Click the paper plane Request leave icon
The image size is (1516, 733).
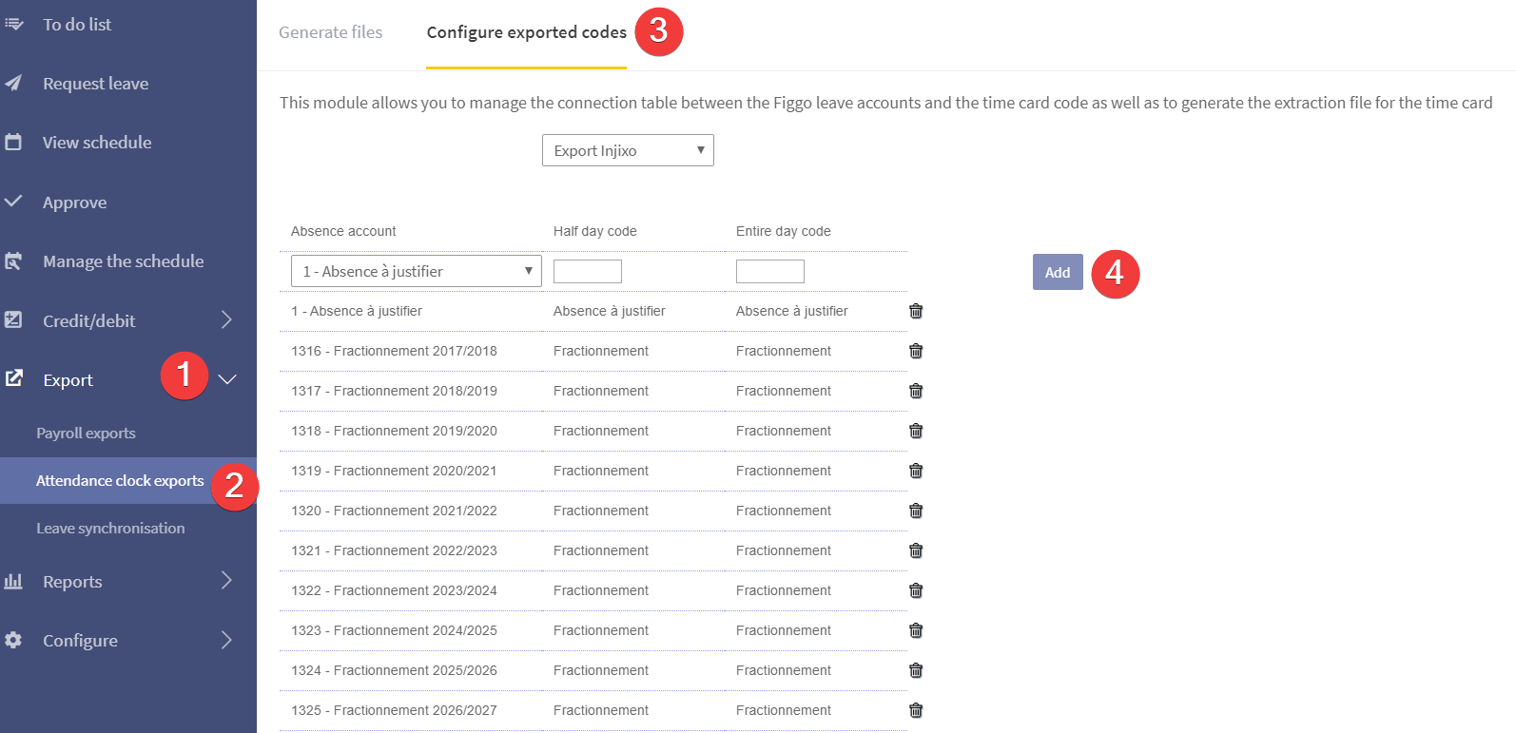click(13, 83)
